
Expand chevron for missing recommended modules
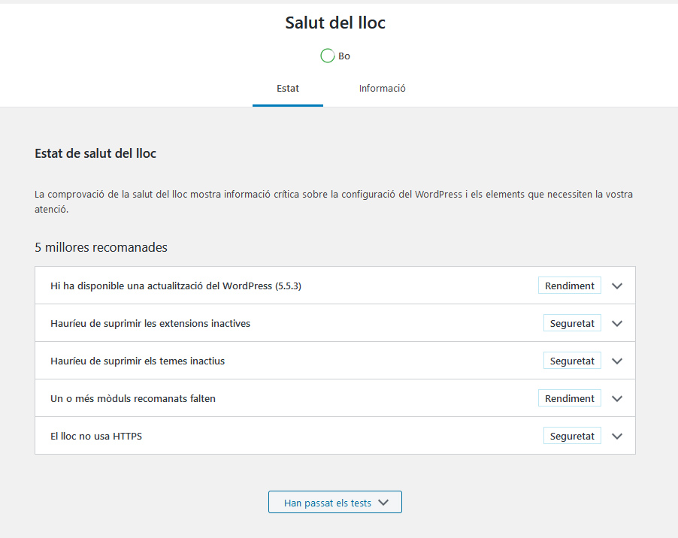point(617,399)
